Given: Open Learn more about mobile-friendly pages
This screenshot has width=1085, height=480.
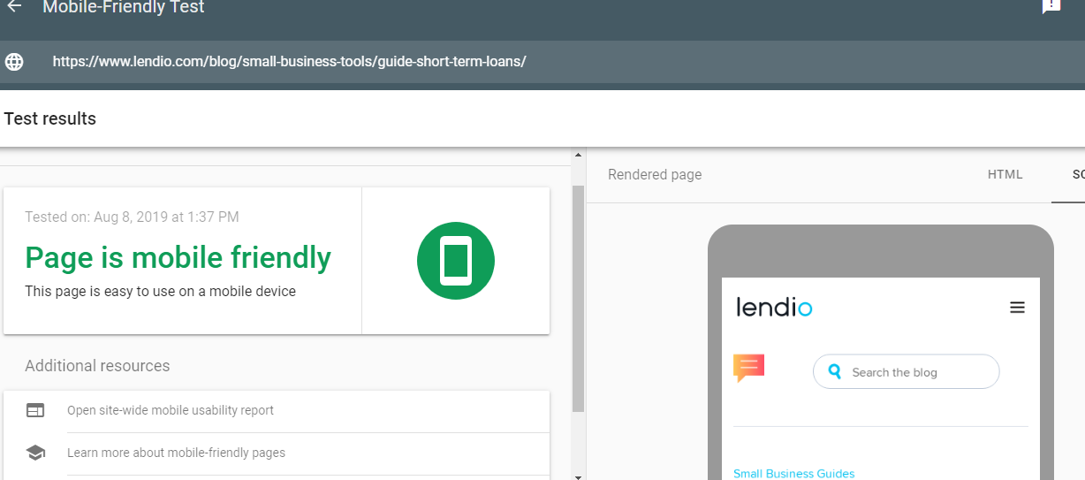Looking at the screenshot, I should (176, 453).
